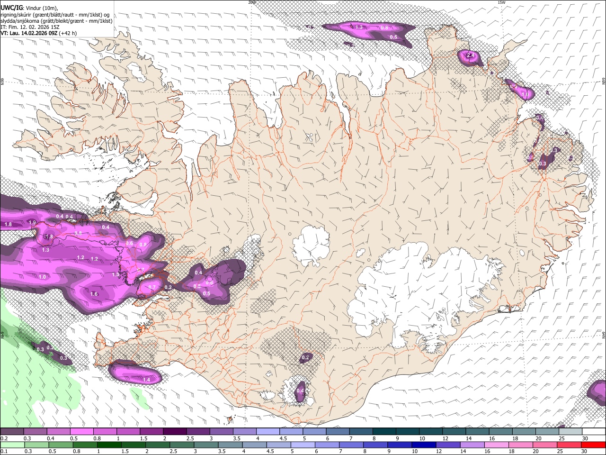Select the top-row legend swatch starting at 3.5
606x455 pixels.
244,431
